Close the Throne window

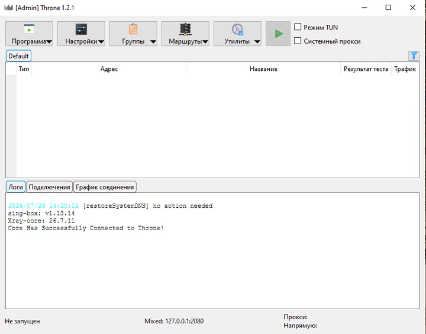[412, 8]
